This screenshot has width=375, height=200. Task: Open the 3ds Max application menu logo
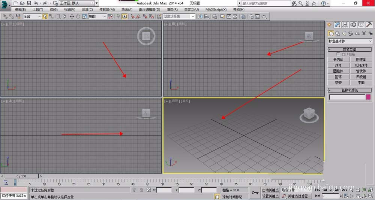(x=5, y=5)
